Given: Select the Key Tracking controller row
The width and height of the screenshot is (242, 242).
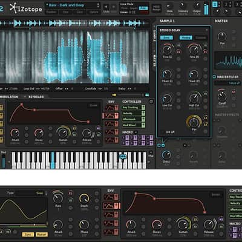Looking at the screenshot, I should tap(134, 108).
